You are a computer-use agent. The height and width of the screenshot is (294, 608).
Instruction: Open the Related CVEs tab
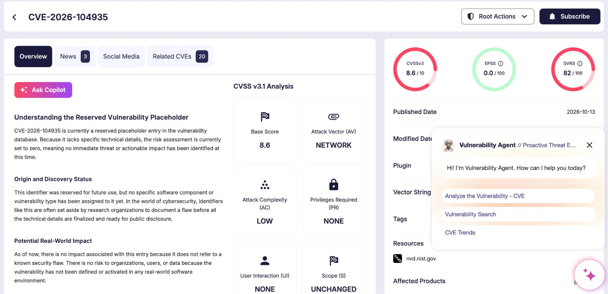click(180, 56)
